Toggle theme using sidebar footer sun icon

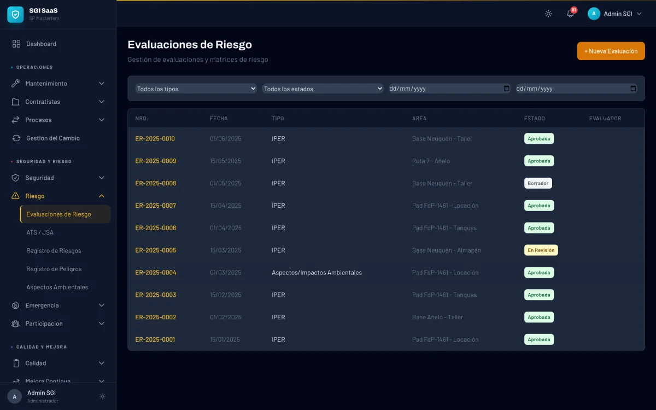pyautogui.click(x=102, y=396)
